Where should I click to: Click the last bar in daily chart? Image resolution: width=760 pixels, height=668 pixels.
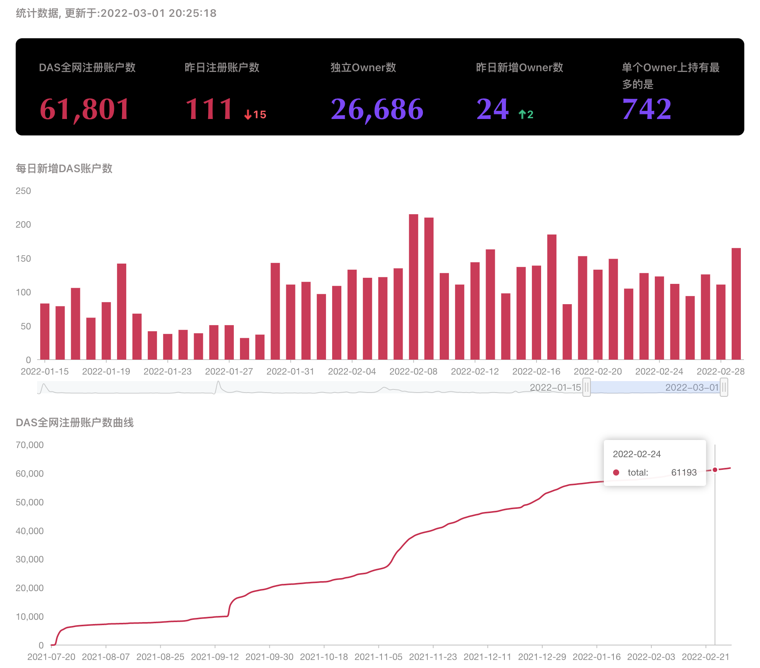pyautogui.click(x=736, y=304)
